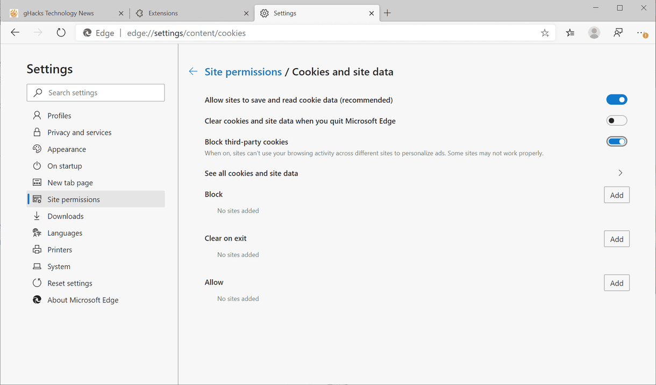Click the Printers icon in sidebar
656x385 pixels.
pyautogui.click(x=37, y=250)
